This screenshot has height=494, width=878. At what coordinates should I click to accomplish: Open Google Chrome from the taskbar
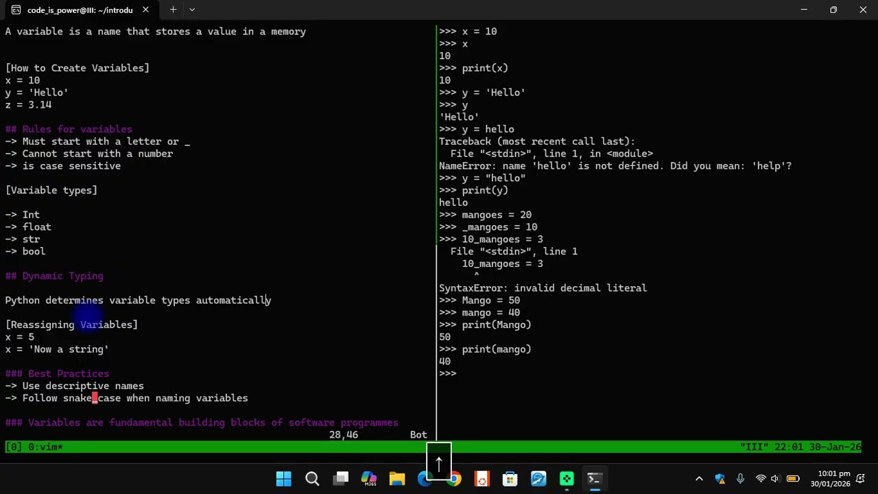pos(453,479)
